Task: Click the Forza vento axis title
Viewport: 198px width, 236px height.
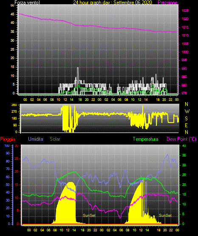Action: click(x=27, y=3)
